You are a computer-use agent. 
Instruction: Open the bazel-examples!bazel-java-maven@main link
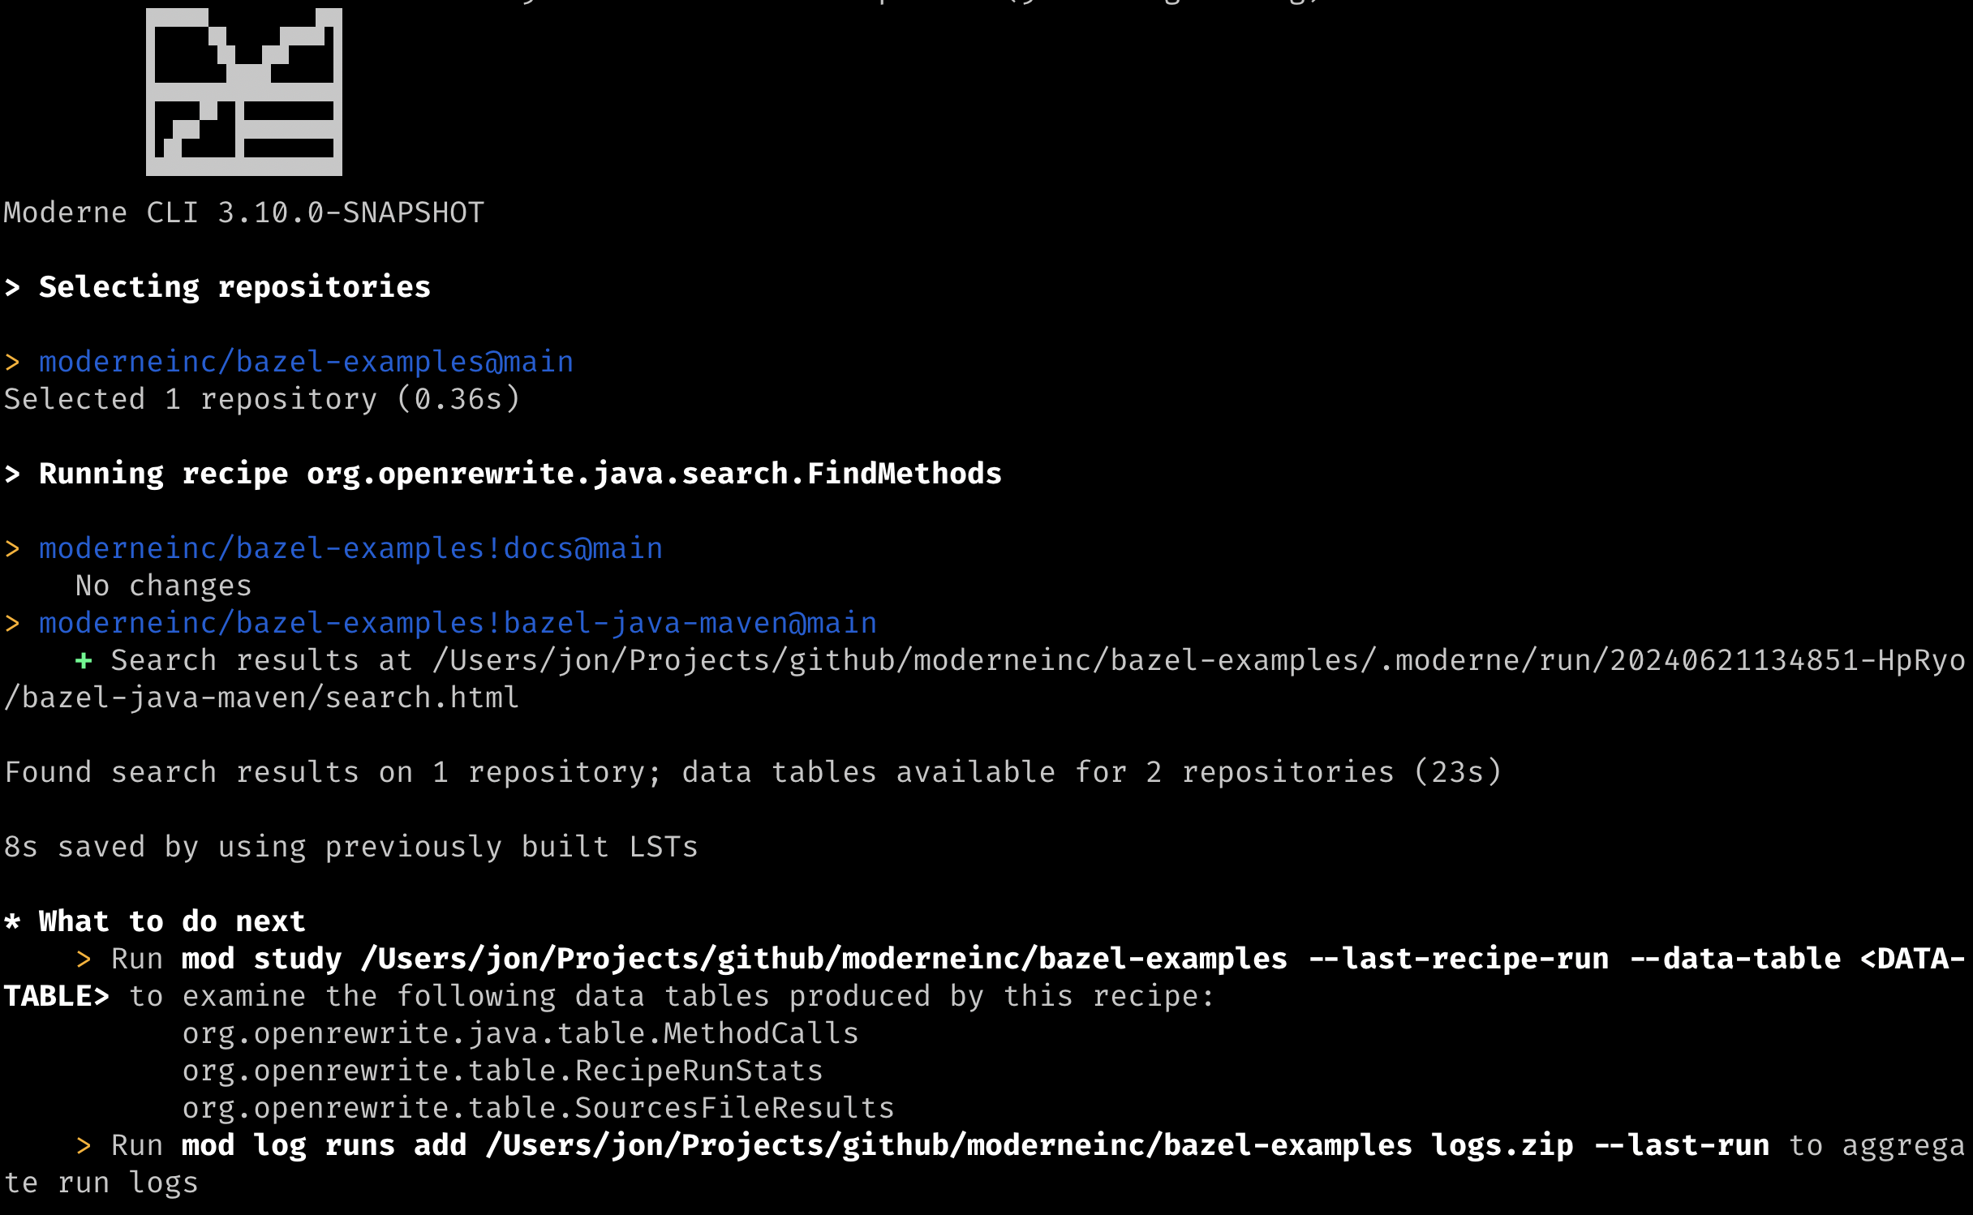458,624
